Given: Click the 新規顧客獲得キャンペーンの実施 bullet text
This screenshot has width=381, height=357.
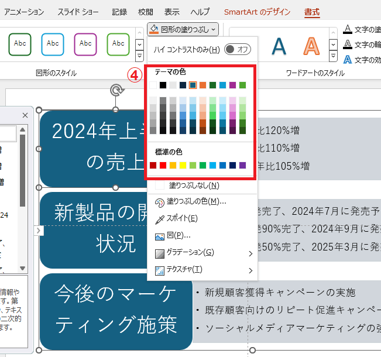Looking at the screenshot, I should [x=280, y=293].
